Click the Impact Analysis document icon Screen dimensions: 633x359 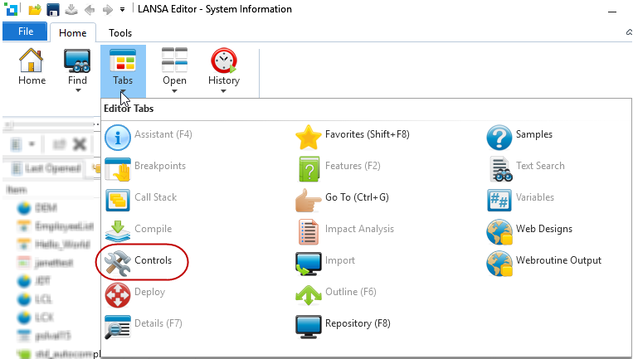coord(309,231)
